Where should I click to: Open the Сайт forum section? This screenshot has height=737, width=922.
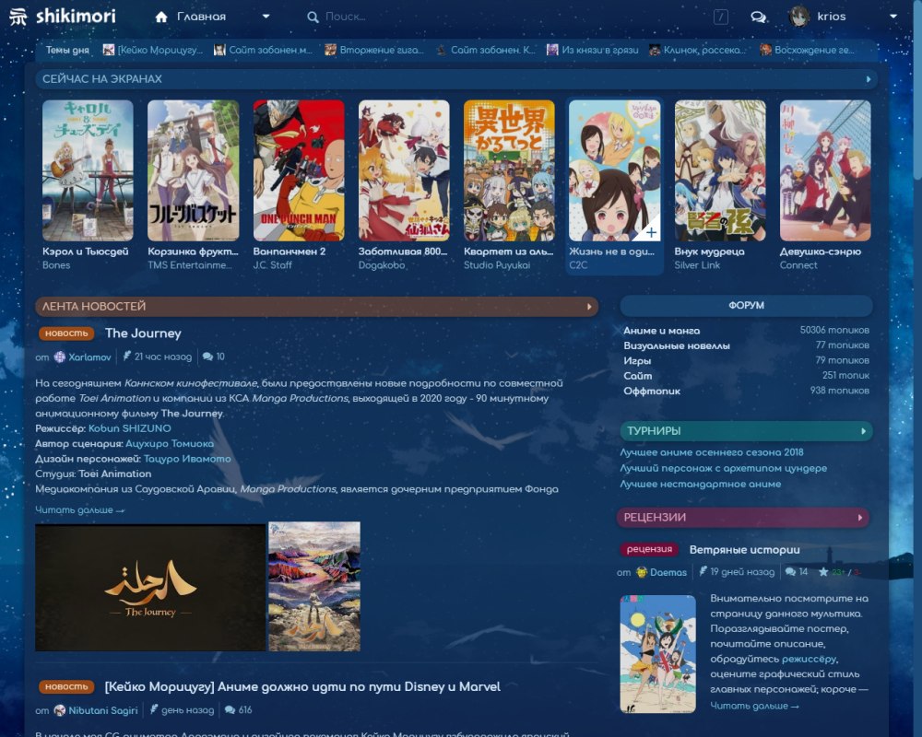click(x=637, y=376)
